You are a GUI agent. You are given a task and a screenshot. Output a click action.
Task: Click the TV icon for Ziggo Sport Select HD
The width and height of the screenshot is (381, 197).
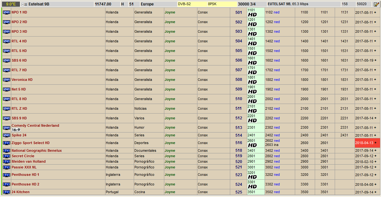point(6,143)
